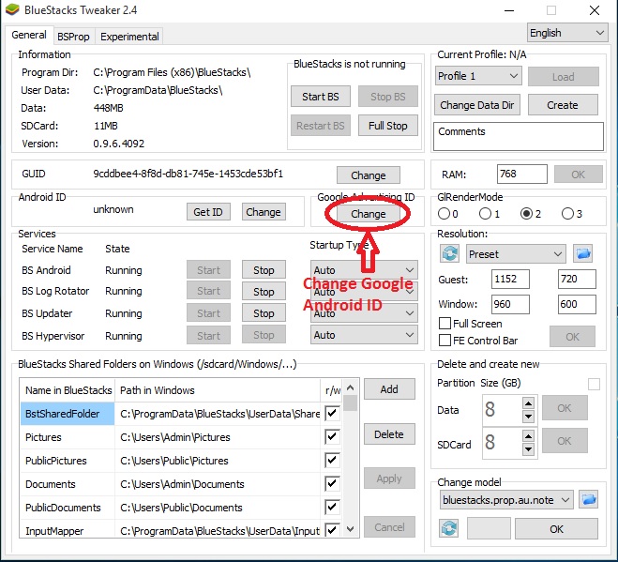Click the Change Data Dir button
This screenshot has height=562, width=618.
pyautogui.click(x=477, y=105)
